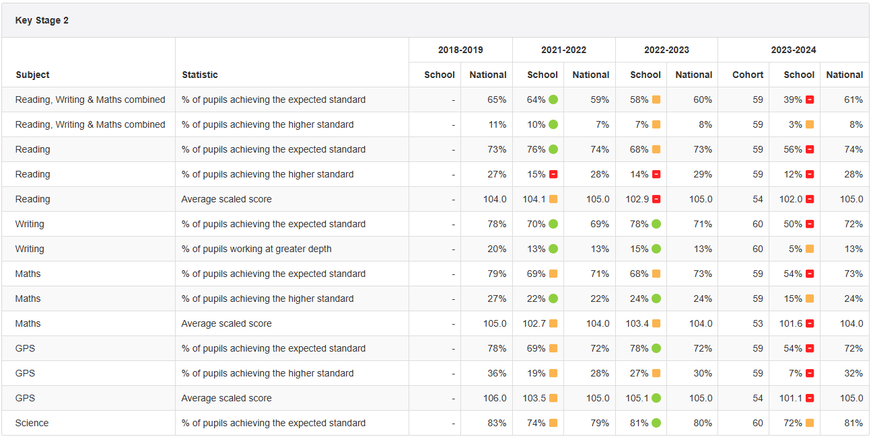Select the red icon beside GPS score 101.1
This screenshot has width=873, height=439.
pyautogui.click(x=810, y=398)
